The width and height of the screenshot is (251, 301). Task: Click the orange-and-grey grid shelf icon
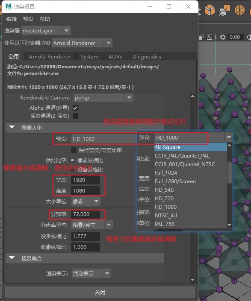pos(224,10)
